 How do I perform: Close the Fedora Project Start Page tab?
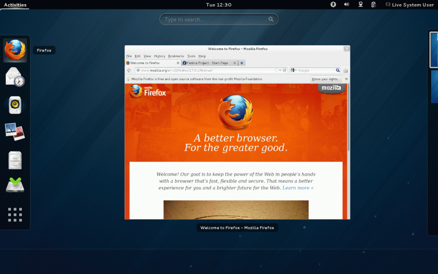(235, 63)
